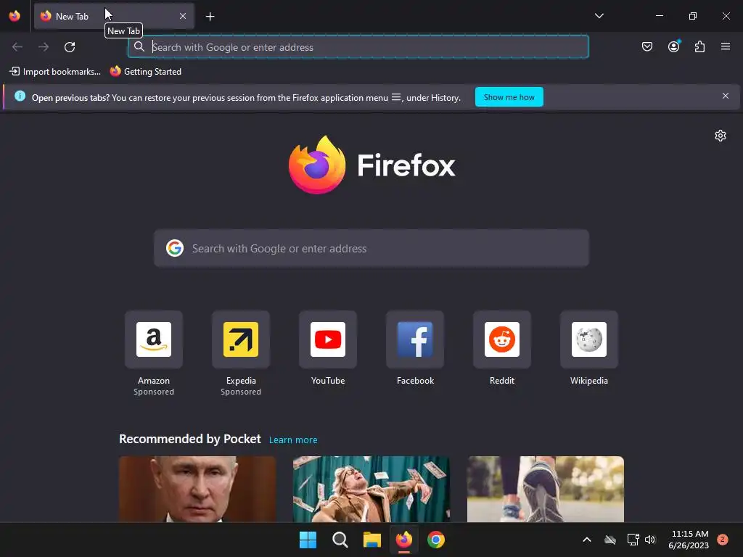Image resolution: width=743 pixels, height=557 pixels.
Task: Reload the current page
Action: pyautogui.click(x=70, y=47)
